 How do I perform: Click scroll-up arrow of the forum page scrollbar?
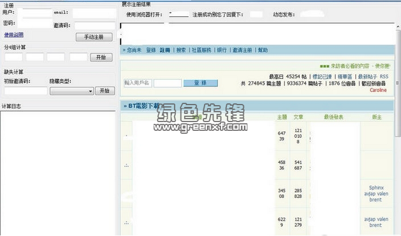pos(398,26)
